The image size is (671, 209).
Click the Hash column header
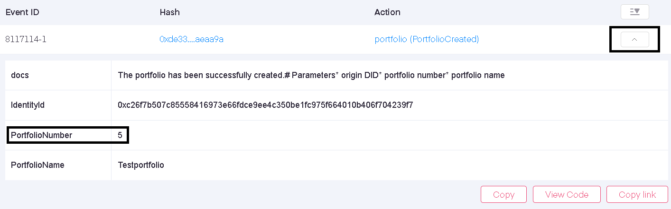pos(170,12)
